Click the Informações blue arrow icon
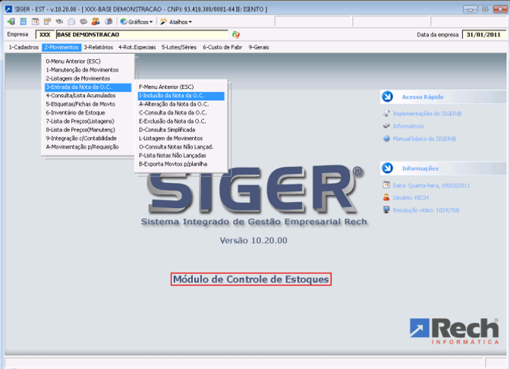This screenshot has width=510, height=369. pyautogui.click(x=387, y=169)
